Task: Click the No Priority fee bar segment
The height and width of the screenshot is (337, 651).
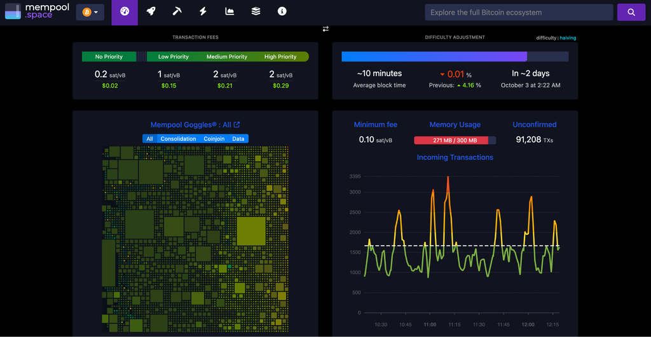Action: (109, 56)
